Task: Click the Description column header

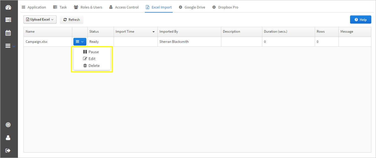Action: 242,32
